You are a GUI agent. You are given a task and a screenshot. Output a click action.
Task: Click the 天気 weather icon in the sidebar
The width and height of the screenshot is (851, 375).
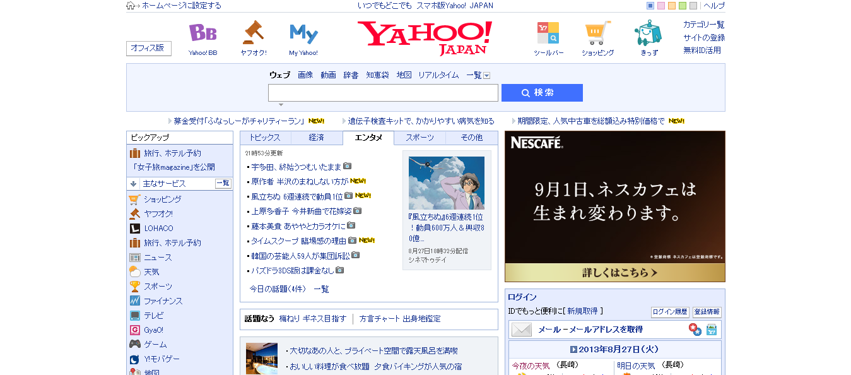pos(134,272)
